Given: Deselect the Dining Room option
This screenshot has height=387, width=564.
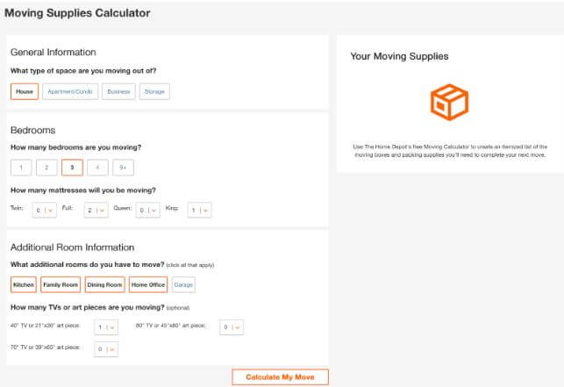Looking at the screenshot, I should point(104,284).
